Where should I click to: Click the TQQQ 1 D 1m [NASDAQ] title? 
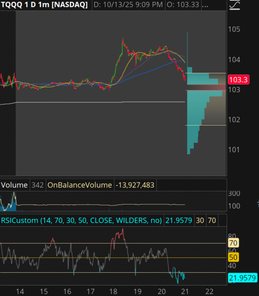[44, 5]
